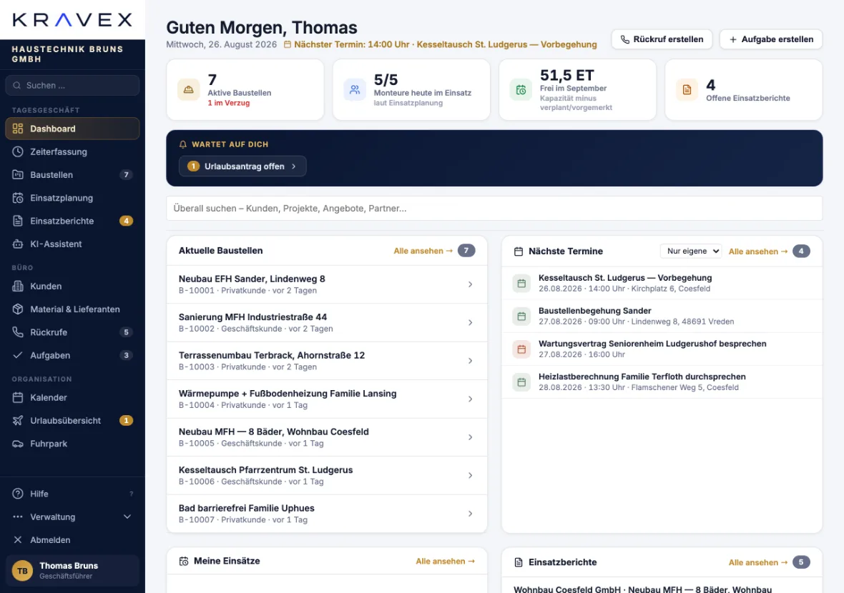Open Baustellenbegehung Sander appointment
This screenshot has width=844, height=593.
[662, 316]
